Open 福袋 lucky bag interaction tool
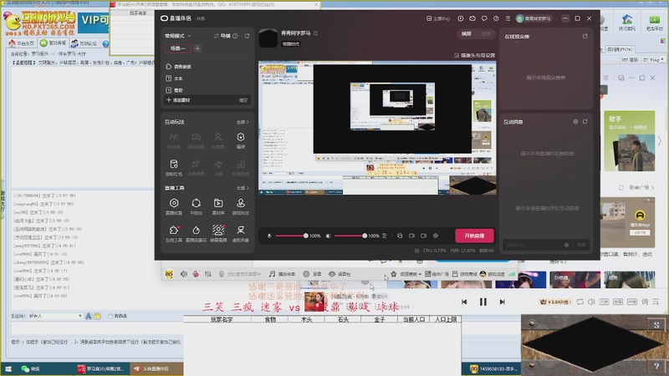Screen dimensions: 669x376 (241, 140)
